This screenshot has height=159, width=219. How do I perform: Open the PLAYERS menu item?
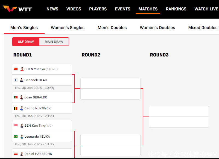98,9
